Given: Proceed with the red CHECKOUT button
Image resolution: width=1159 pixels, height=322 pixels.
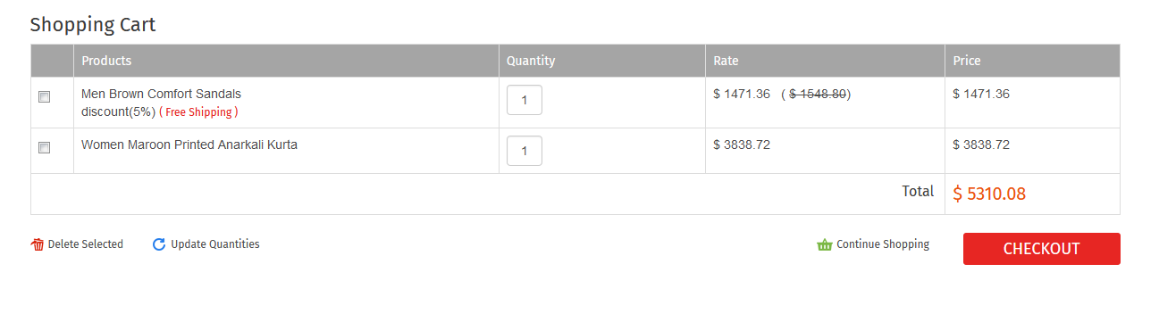Looking at the screenshot, I should tap(1041, 249).
